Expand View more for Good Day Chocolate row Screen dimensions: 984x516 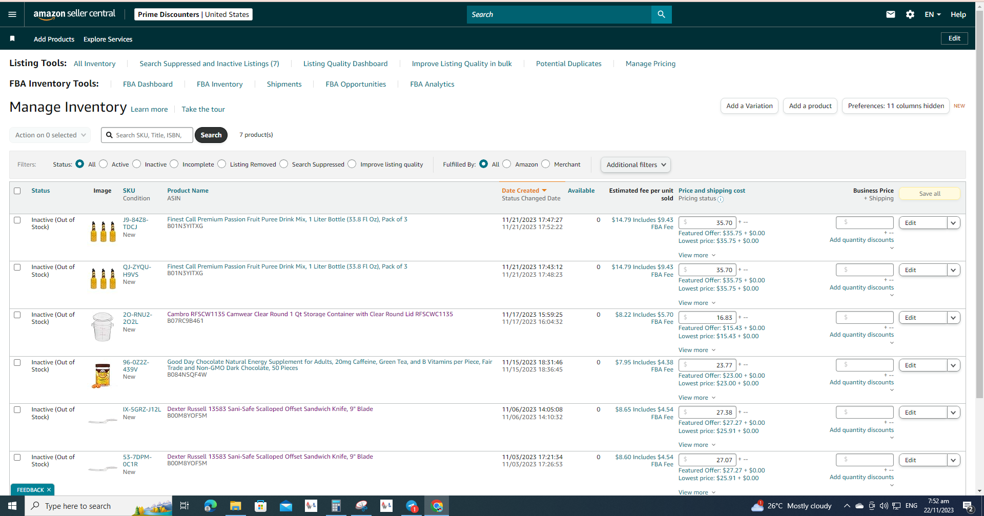tap(697, 398)
